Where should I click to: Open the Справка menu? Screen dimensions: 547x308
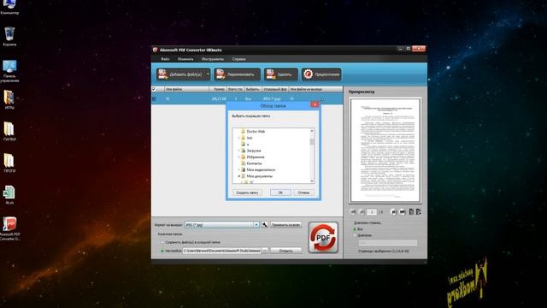[x=239, y=59]
